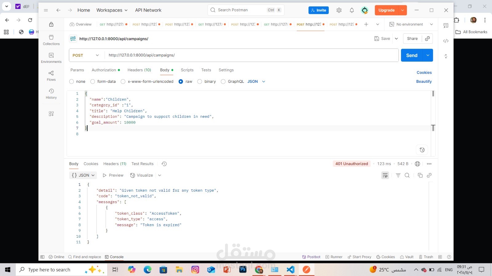Click the Share button

tap(412, 39)
